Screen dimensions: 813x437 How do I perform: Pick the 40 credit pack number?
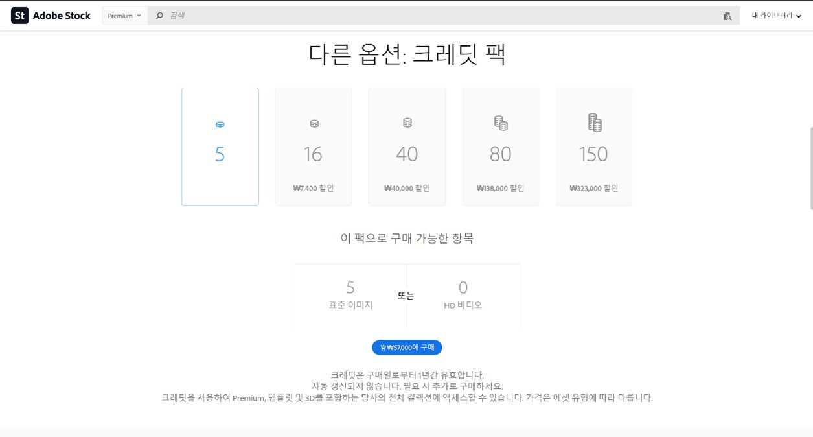pyautogui.click(x=407, y=154)
